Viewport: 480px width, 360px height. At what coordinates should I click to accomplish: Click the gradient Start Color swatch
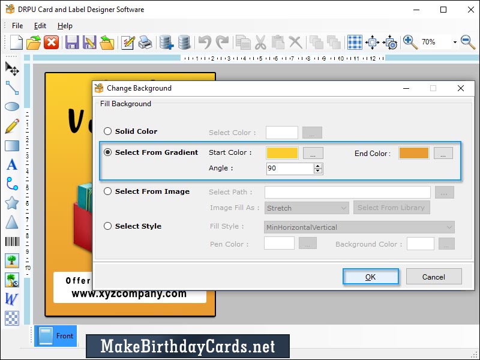point(282,153)
